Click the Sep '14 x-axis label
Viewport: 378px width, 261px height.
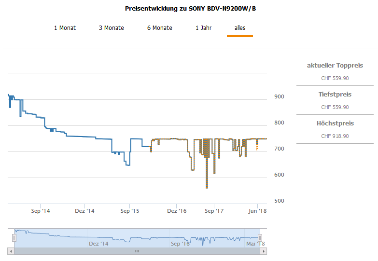tap(40, 211)
